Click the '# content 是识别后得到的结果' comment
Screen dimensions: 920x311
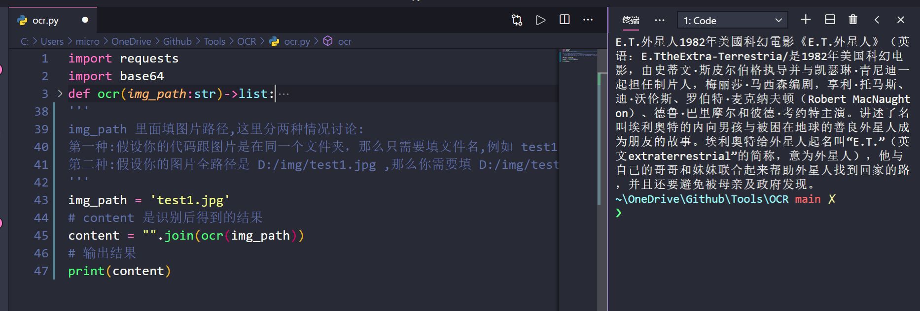point(165,218)
